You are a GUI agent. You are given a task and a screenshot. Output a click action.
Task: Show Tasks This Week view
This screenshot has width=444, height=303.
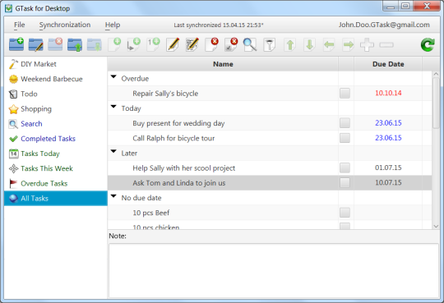pos(56,168)
